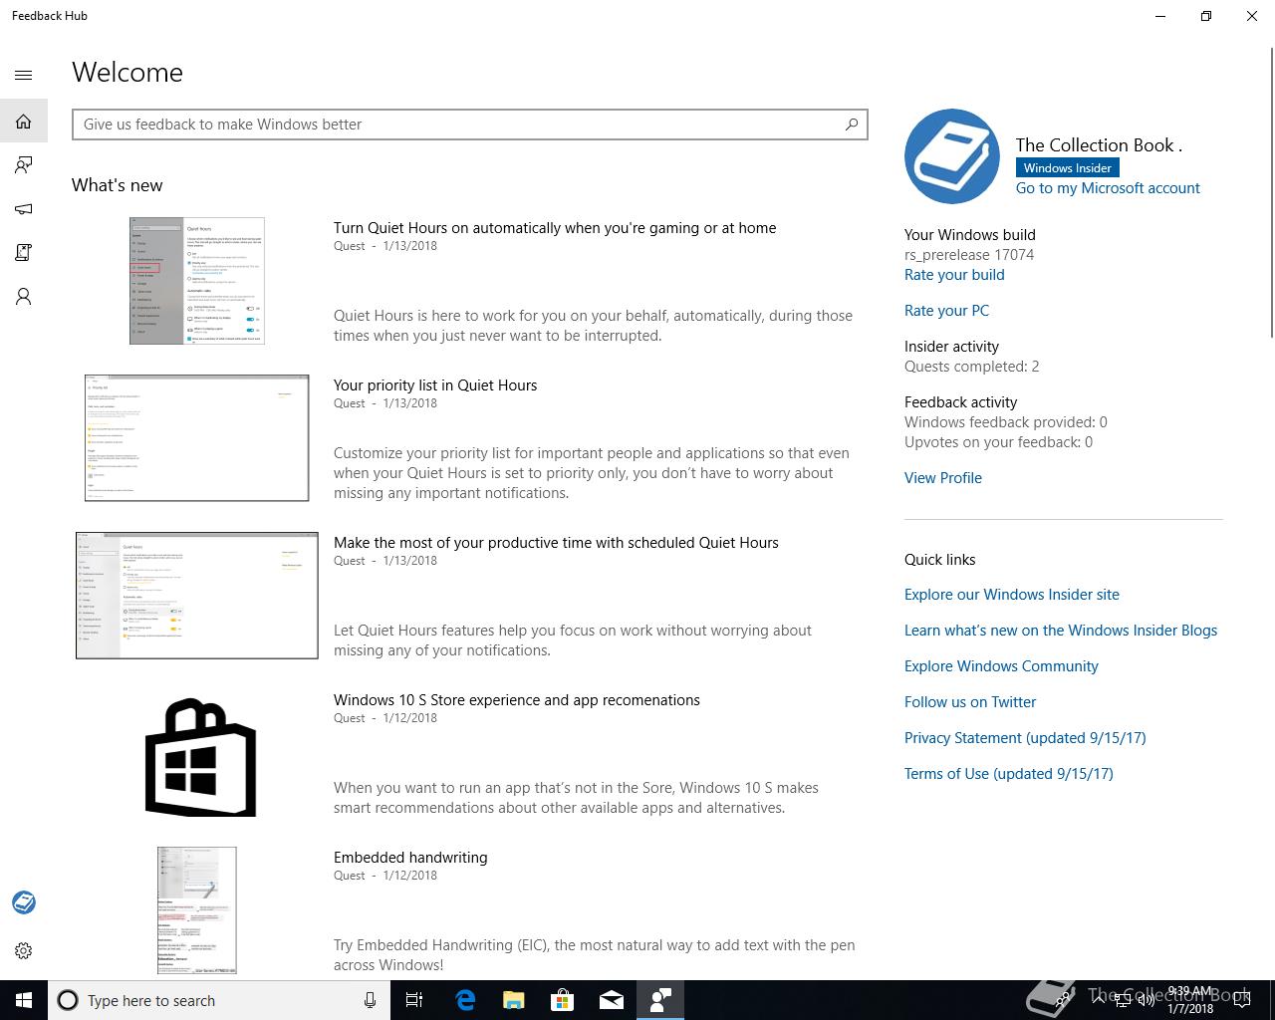Select the Home icon in sidebar
Screen dimensions: 1275x1020
(x=24, y=122)
